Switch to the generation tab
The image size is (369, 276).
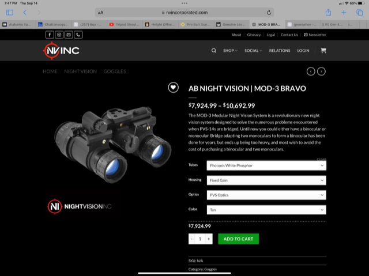303,24
